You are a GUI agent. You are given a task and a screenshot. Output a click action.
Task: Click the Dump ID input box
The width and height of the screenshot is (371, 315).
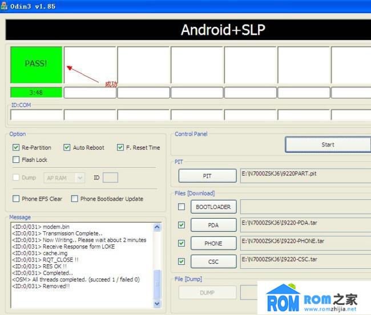110,178
